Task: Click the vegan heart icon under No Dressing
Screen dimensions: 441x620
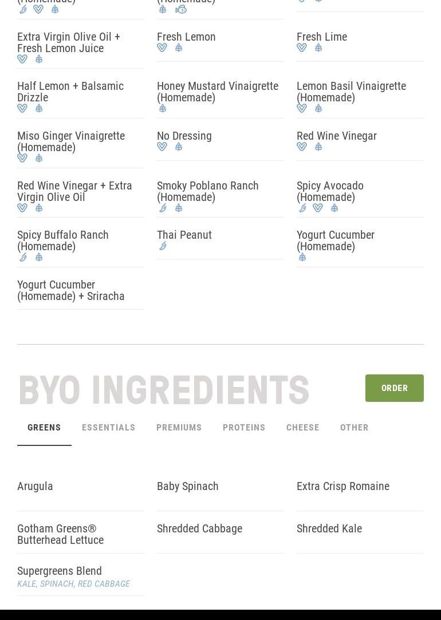Action: coord(162,147)
